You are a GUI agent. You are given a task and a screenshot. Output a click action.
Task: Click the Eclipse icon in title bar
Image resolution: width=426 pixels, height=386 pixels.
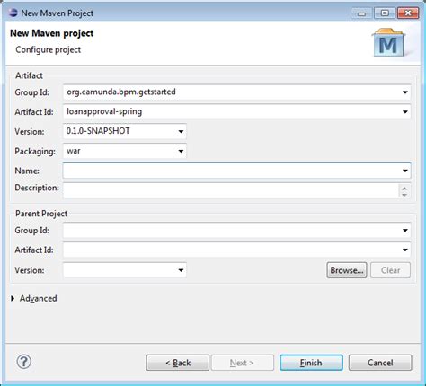(13, 13)
